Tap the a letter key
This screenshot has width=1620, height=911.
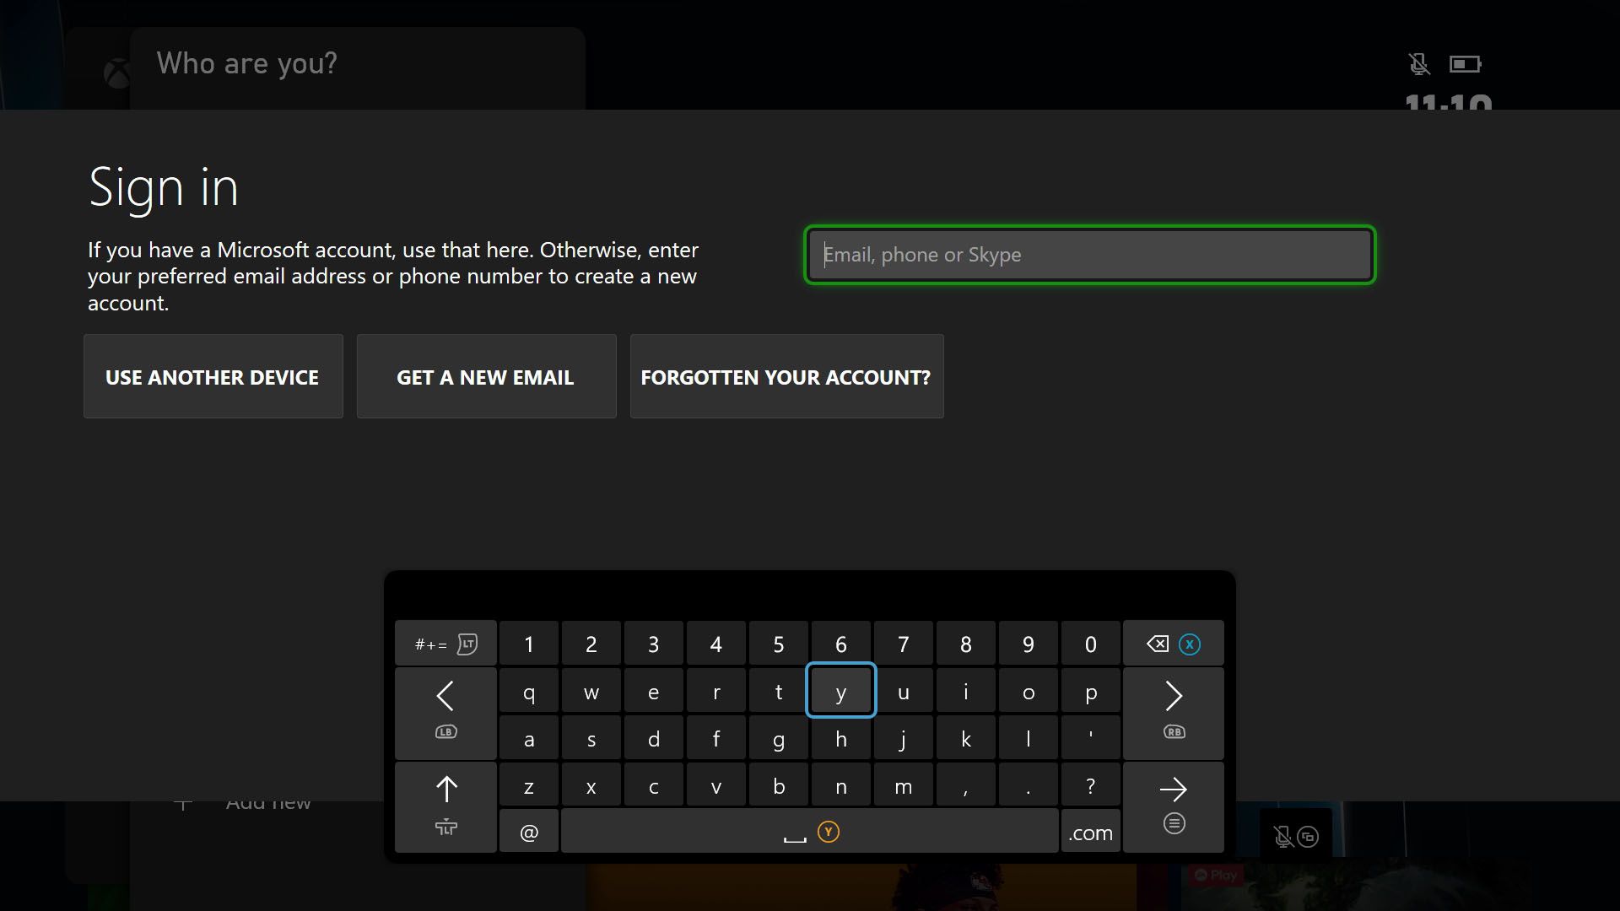(529, 739)
